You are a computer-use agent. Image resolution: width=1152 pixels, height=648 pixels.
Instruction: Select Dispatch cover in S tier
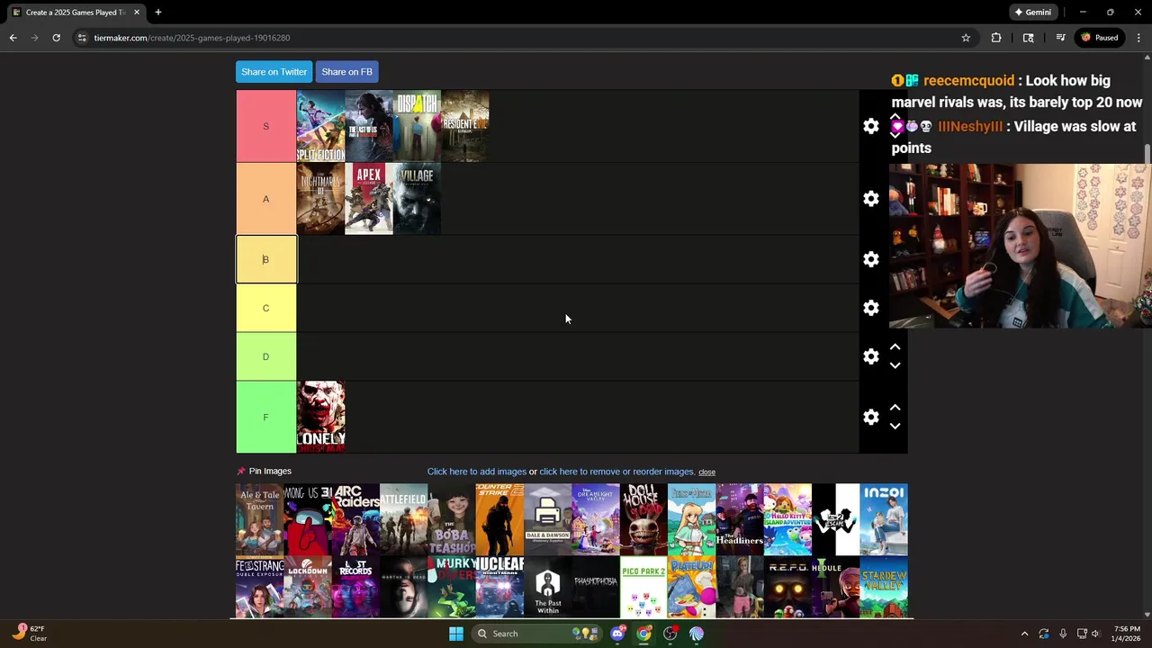[x=417, y=126]
